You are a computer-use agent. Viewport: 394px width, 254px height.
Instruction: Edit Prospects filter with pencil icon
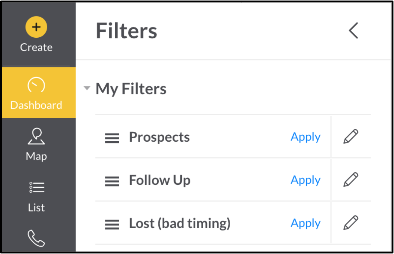coord(351,137)
